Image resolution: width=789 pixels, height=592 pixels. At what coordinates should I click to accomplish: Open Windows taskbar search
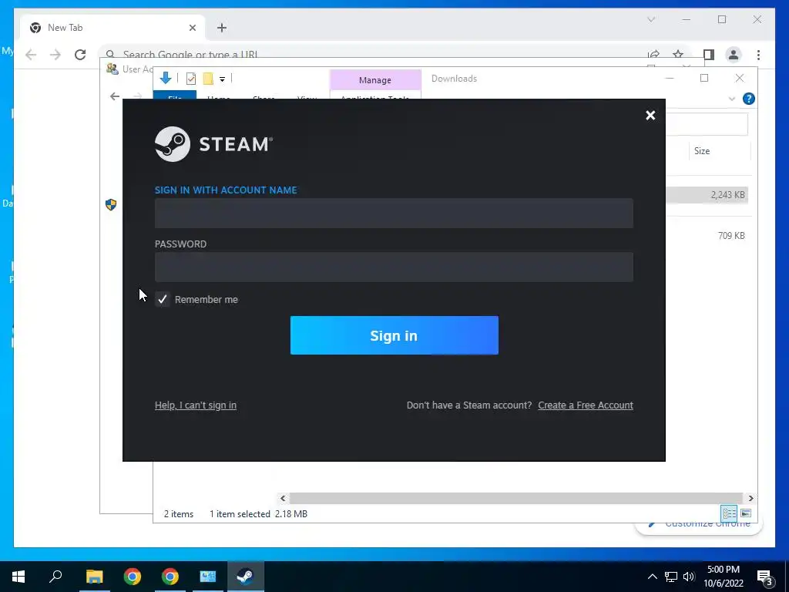pyautogui.click(x=55, y=577)
